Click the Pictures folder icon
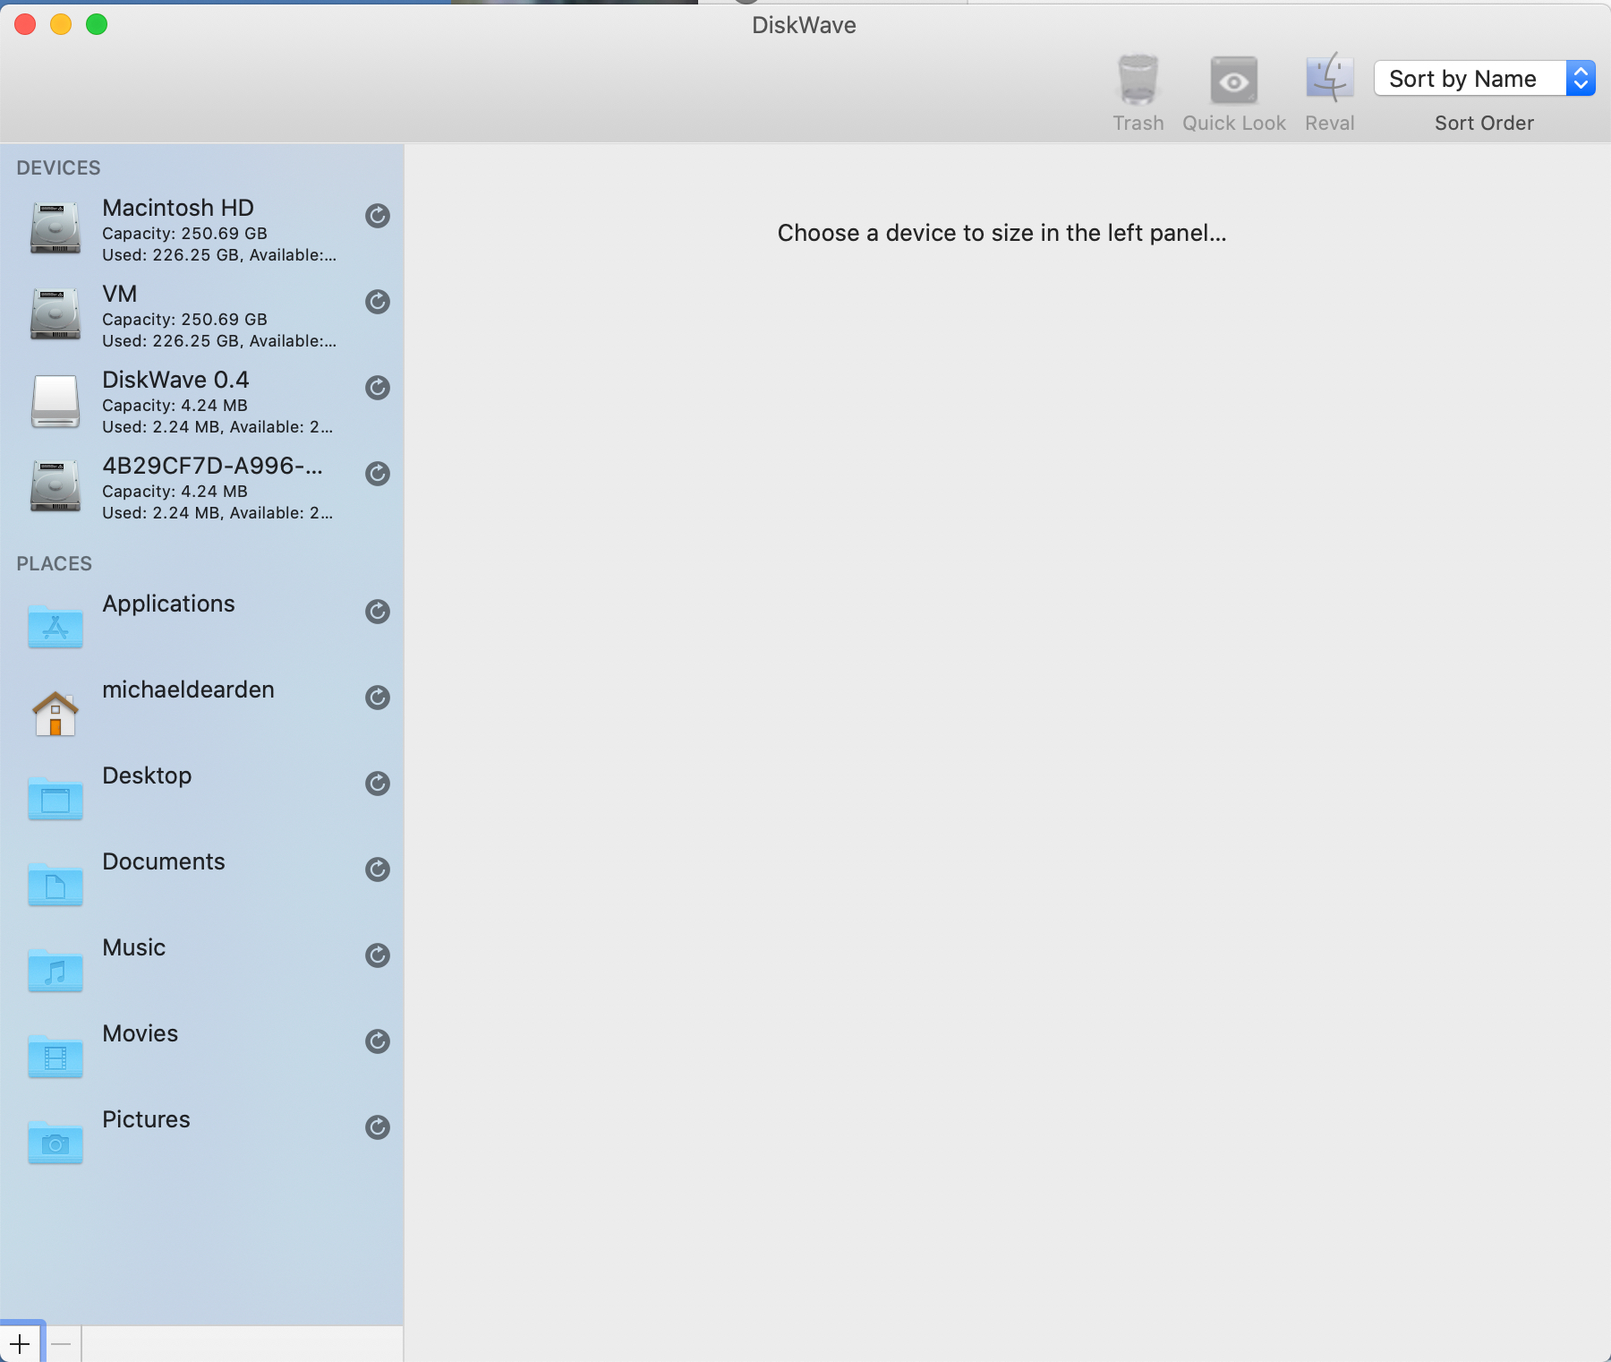The width and height of the screenshot is (1611, 1362). click(x=55, y=1142)
